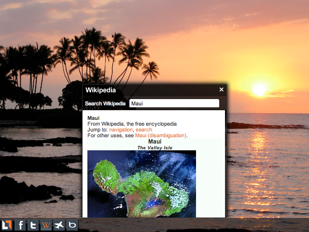The width and height of the screenshot is (309, 232).
Task: Open the Facebook icon in the dock
Action: point(20,225)
